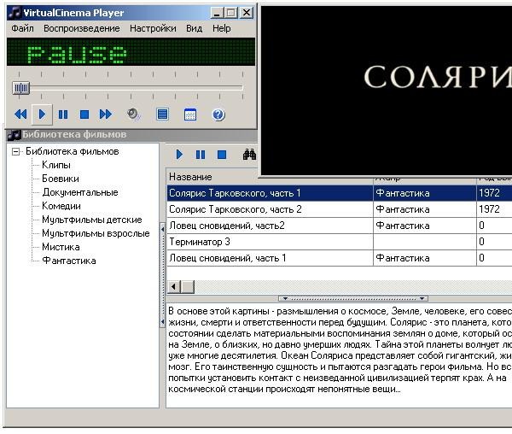Screen dimensions: 512x434
Task: Click the speaker volume icon
Action: point(133,114)
